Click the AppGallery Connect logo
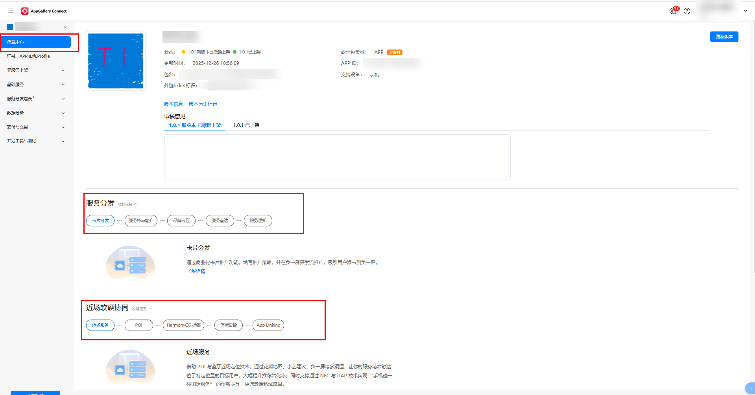 (x=43, y=11)
